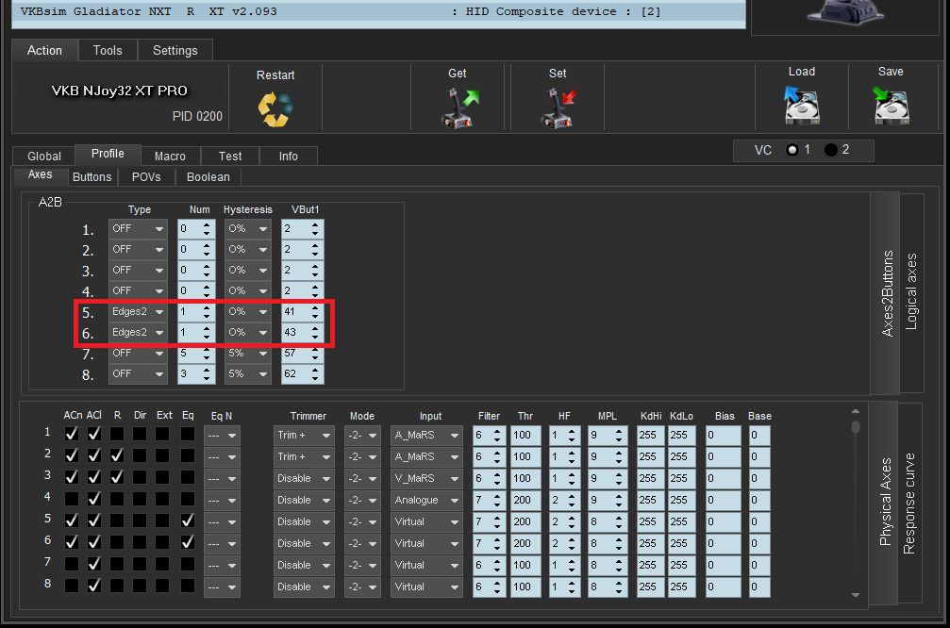Toggle Ext checkbox for axis 4
This screenshot has height=628, width=950.
pyautogui.click(x=161, y=499)
